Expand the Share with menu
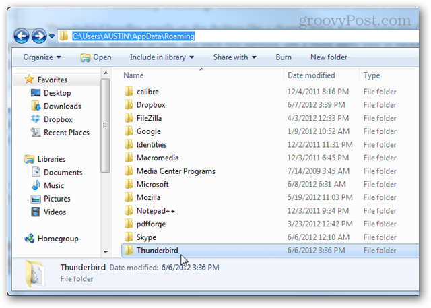431x308 pixels. tap(235, 57)
